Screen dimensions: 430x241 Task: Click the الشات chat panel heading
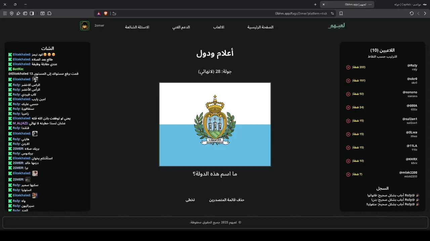(47, 49)
